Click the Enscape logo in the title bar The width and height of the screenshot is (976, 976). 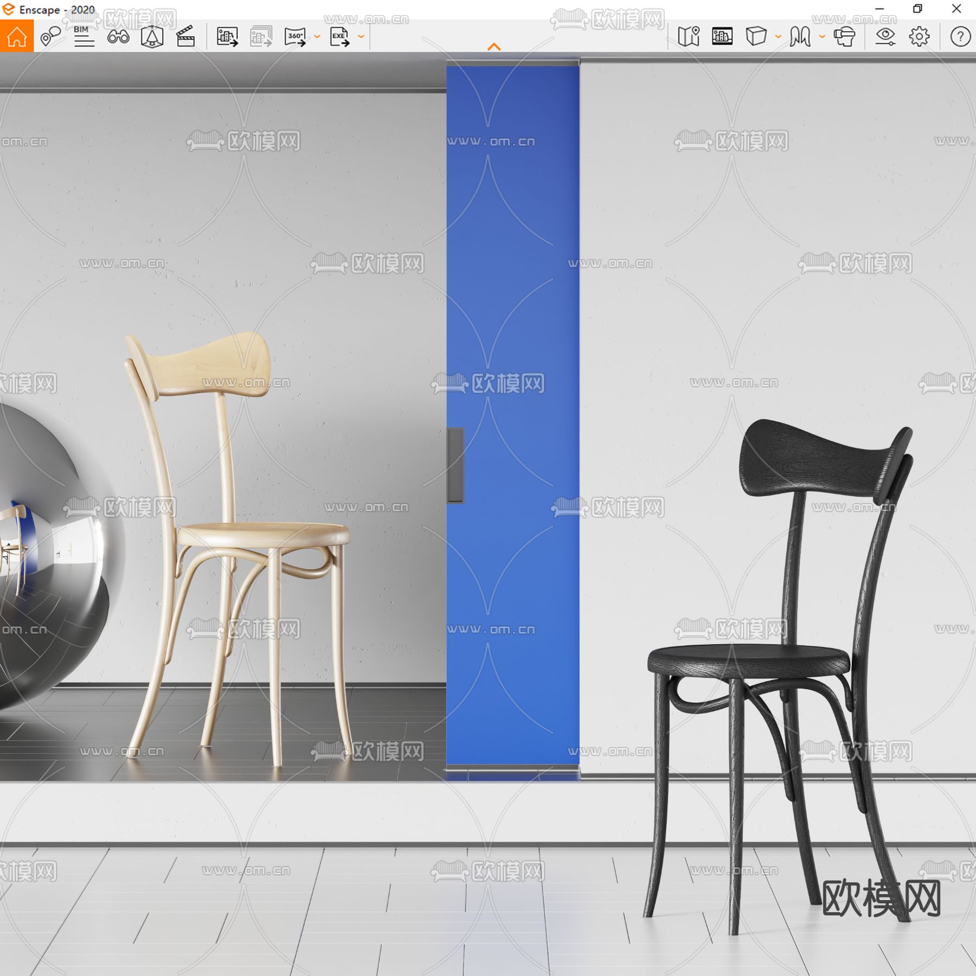pos(9,9)
